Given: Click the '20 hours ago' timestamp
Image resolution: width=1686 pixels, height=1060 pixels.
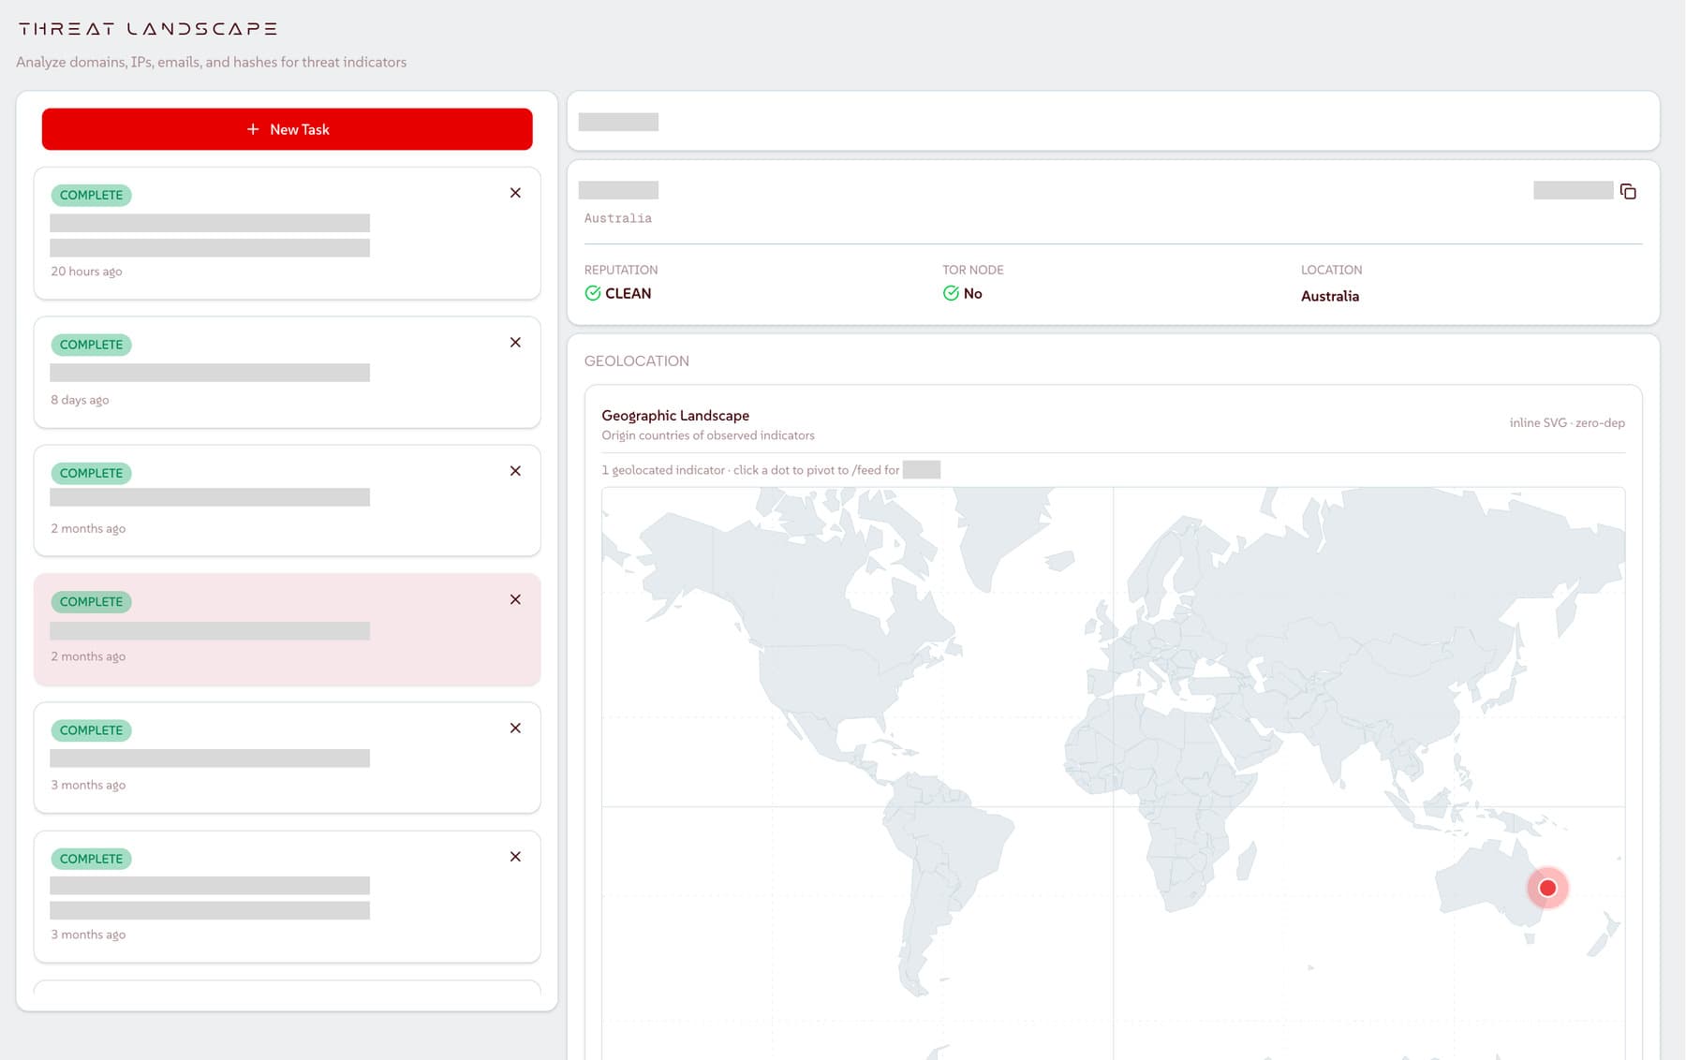Looking at the screenshot, I should point(86,272).
